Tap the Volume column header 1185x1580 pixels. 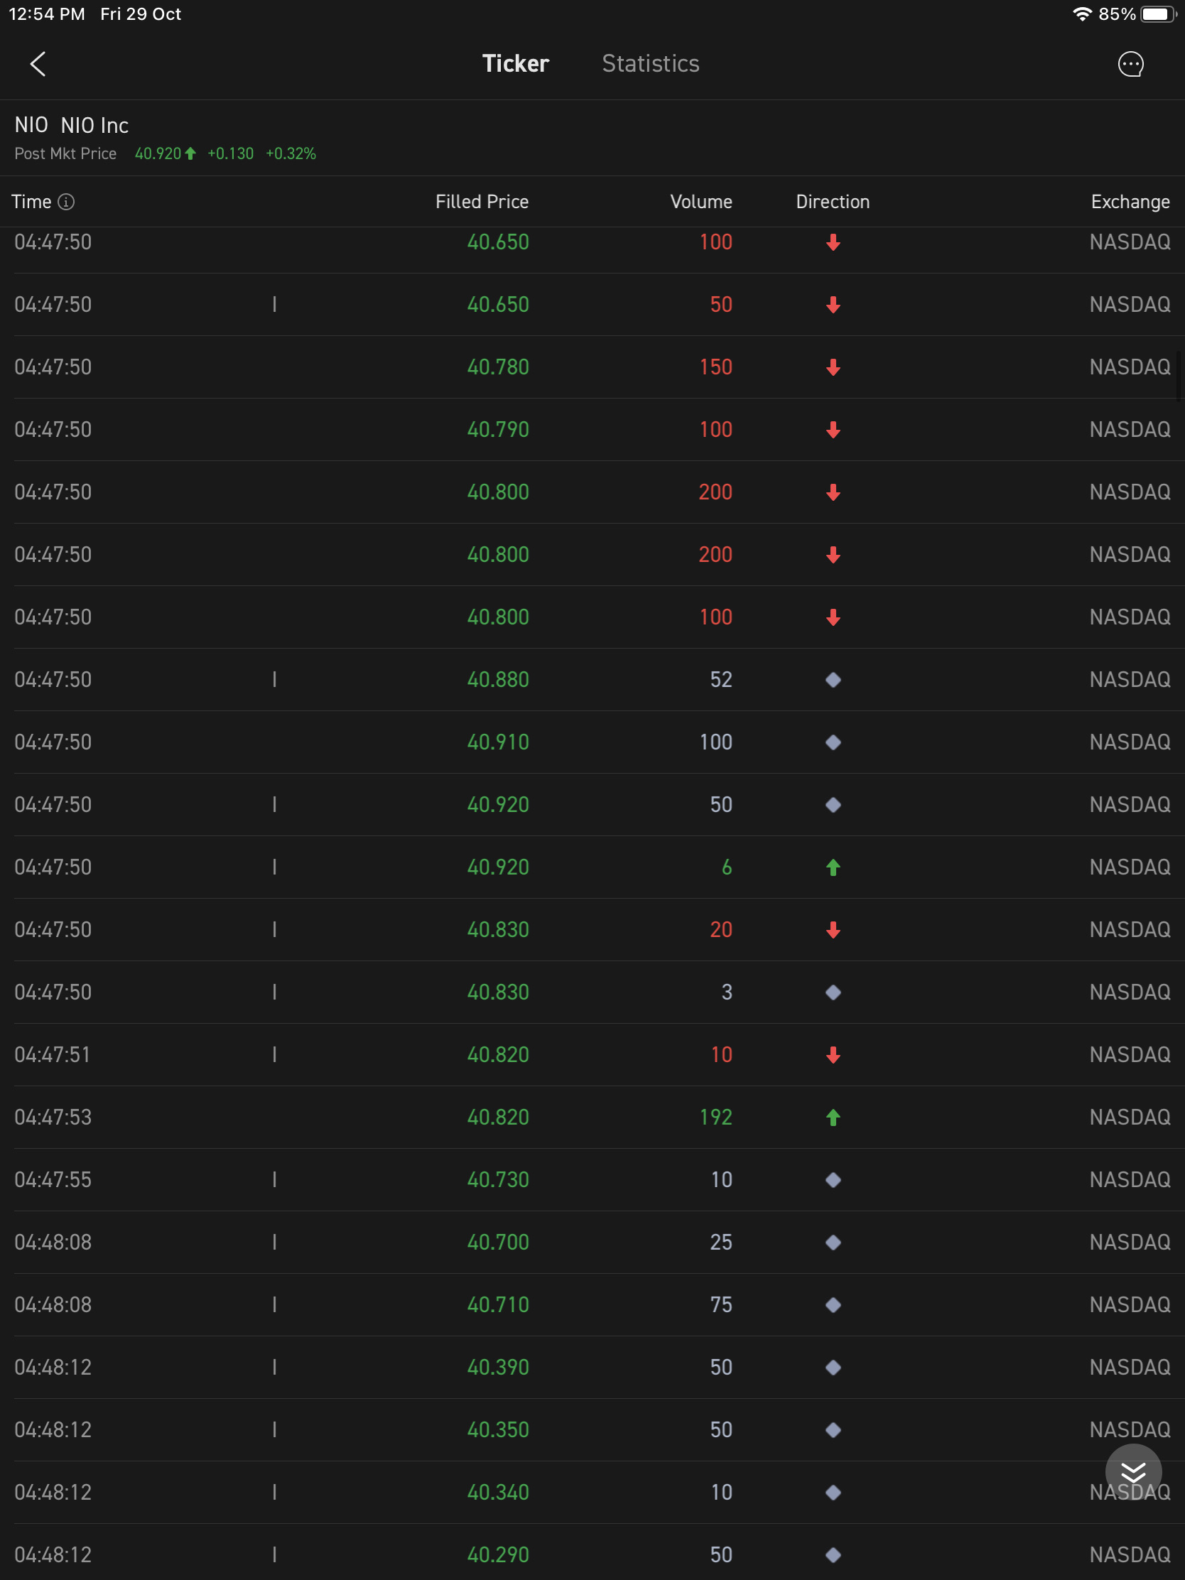(x=700, y=202)
